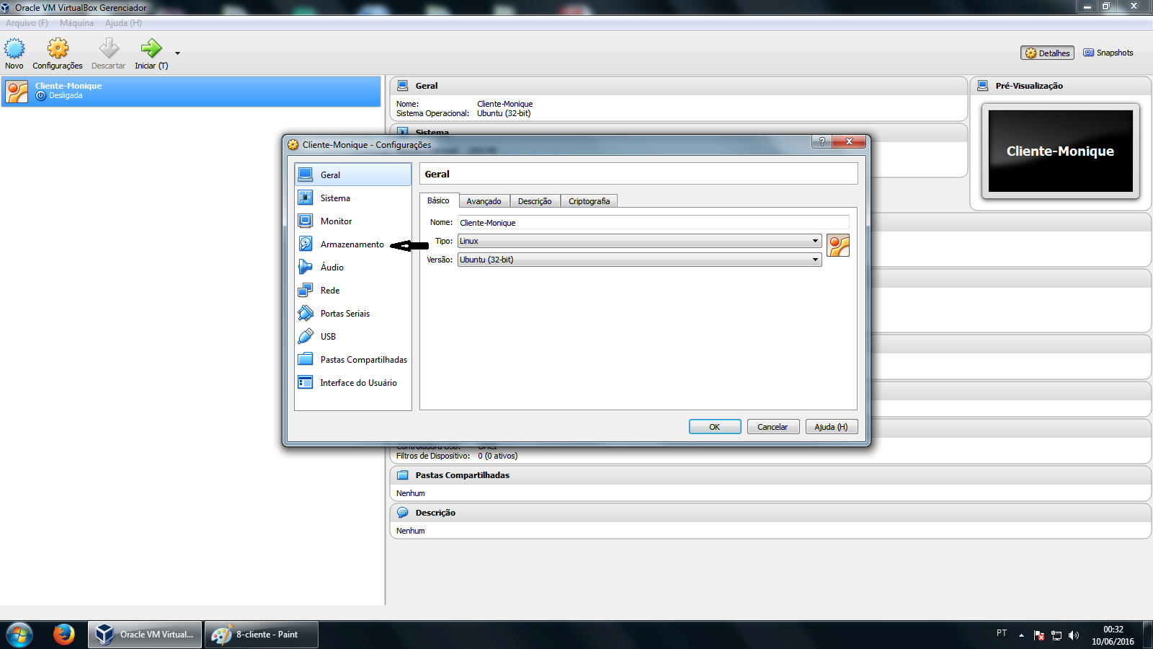Viewport: 1153px width, 649px height.
Task: Click the Sistema icon in settings list
Action: tap(306, 198)
